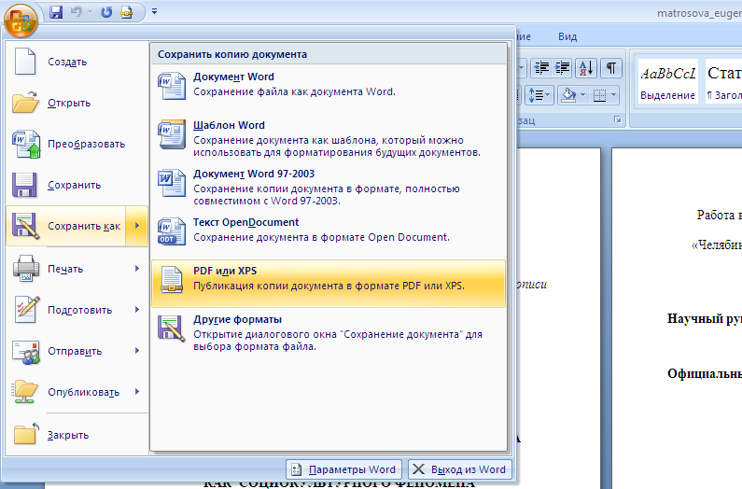The image size is (742, 489).
Task: Click the Выход из Word button
Action: pyautogui.click(x=460, y=469)
